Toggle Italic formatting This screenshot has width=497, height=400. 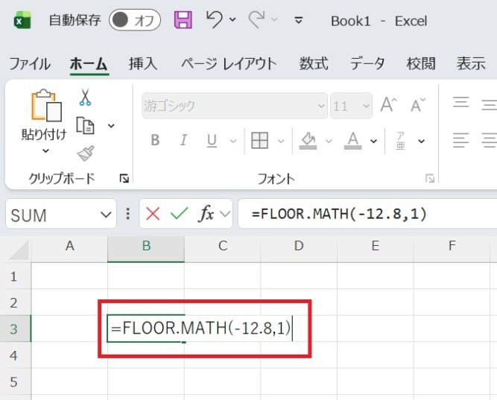point(183,140)
